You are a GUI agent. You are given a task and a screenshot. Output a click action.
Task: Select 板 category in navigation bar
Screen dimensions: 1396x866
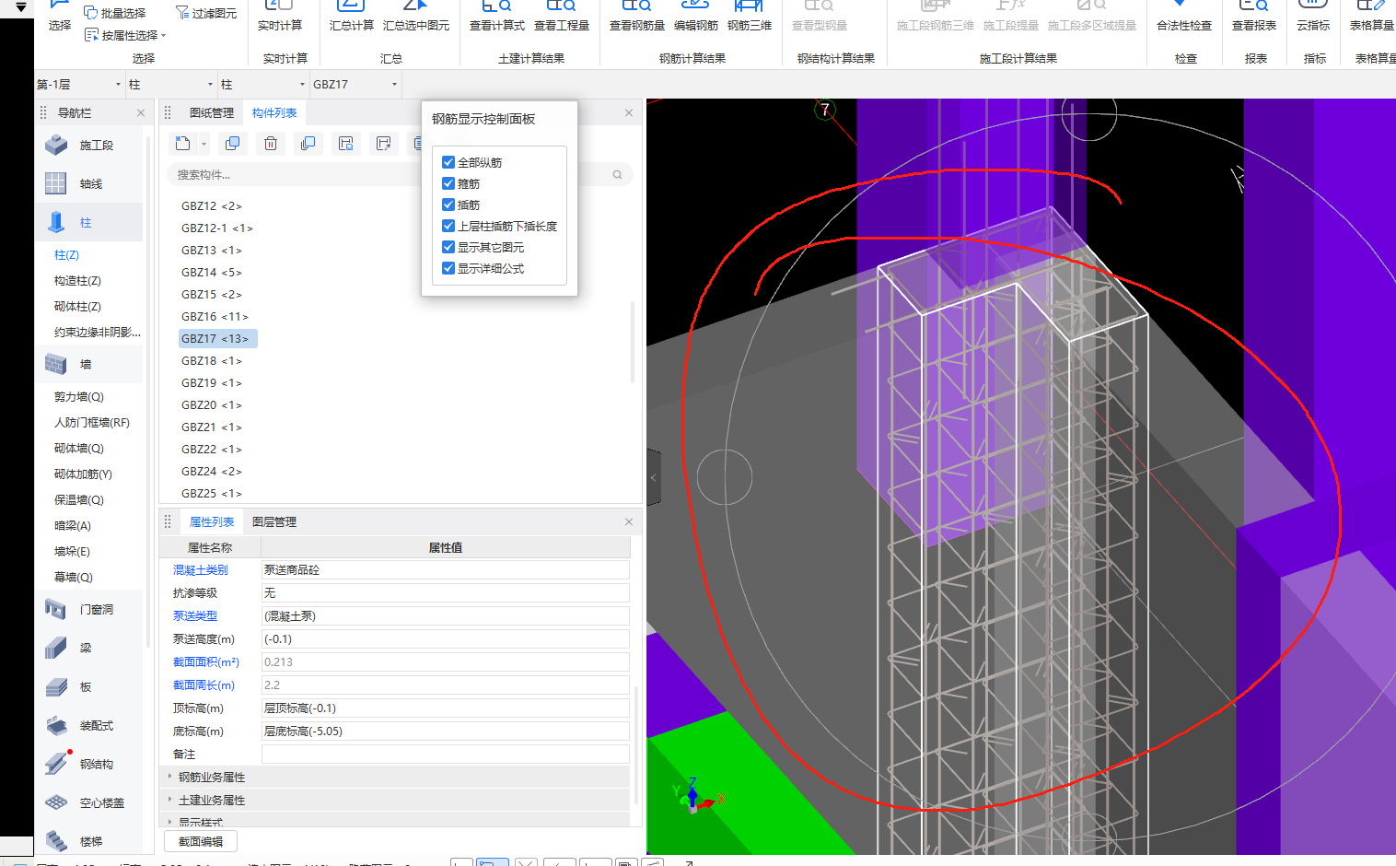pos(88,686)
